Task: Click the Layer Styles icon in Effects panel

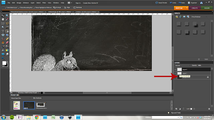Action: [181, 17]
